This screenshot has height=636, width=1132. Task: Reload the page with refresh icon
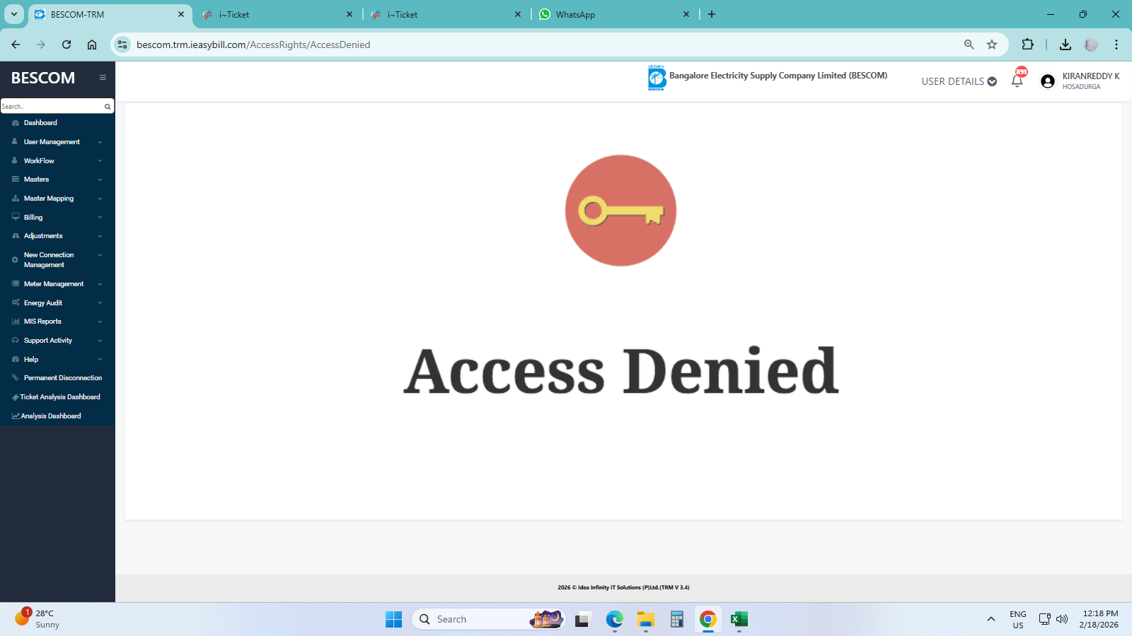pos(67,45)
